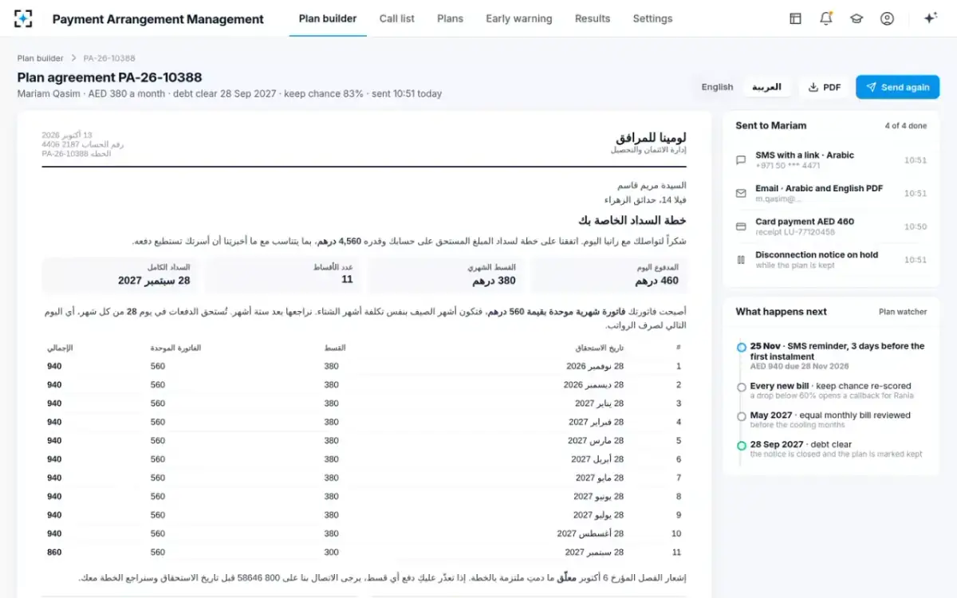Open SMS with a link · Arabic entry
Screen dimensions: 957x598
[x=829, y=160]
